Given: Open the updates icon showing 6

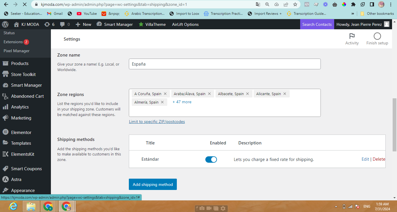Looking at the screenshot, I should (49, 24).
